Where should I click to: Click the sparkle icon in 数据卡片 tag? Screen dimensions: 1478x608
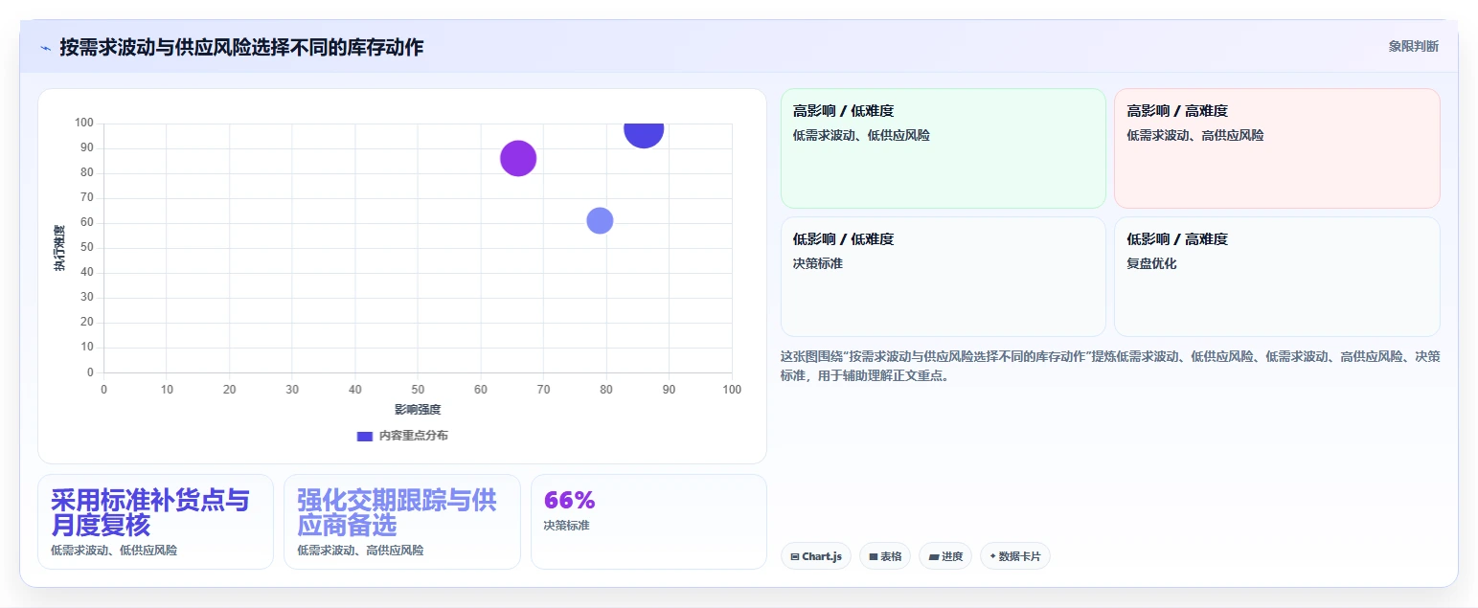tap(993, 556)
